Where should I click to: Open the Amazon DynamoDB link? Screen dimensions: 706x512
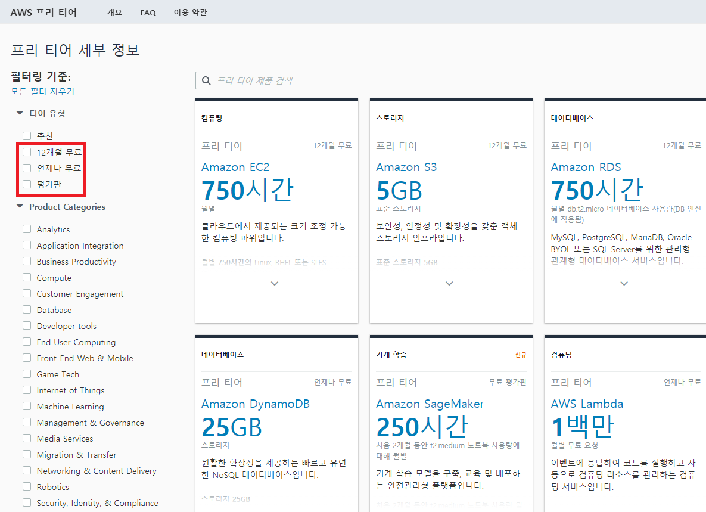pos(256,404)
